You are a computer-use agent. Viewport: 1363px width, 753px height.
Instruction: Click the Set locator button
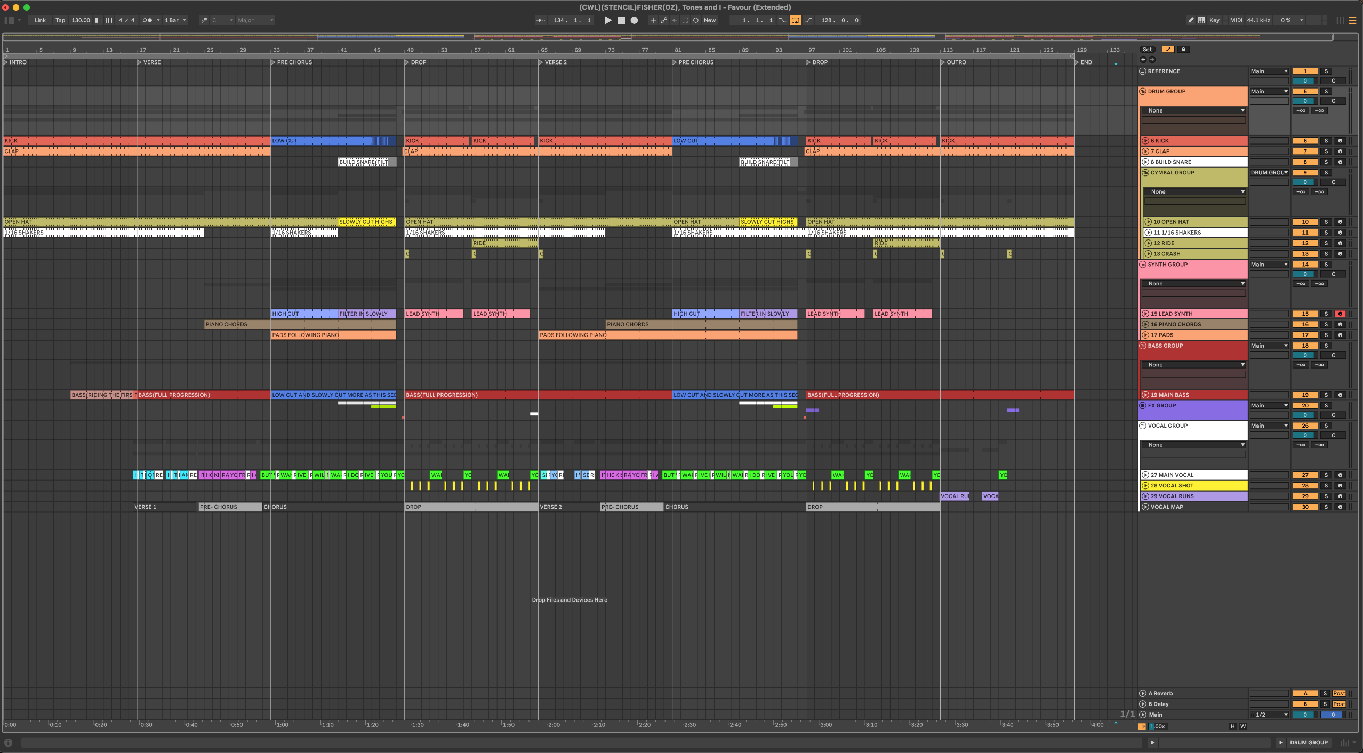pos(1147,50)
